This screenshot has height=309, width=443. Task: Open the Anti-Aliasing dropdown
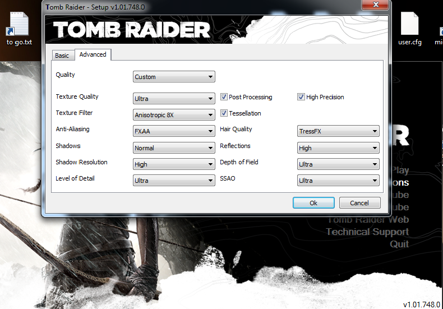[x=174, y=131]
